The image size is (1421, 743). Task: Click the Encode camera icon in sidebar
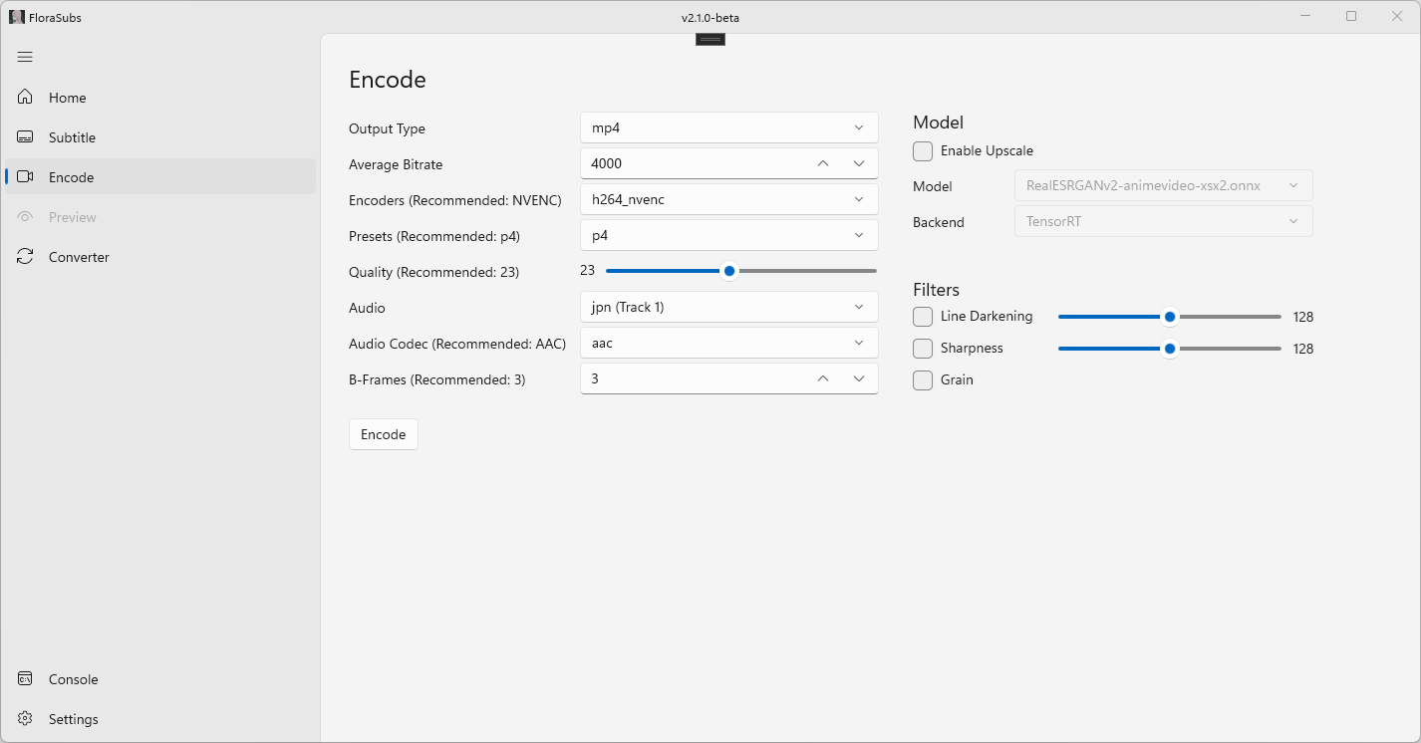pyautogui.click(x=26, y=177)
